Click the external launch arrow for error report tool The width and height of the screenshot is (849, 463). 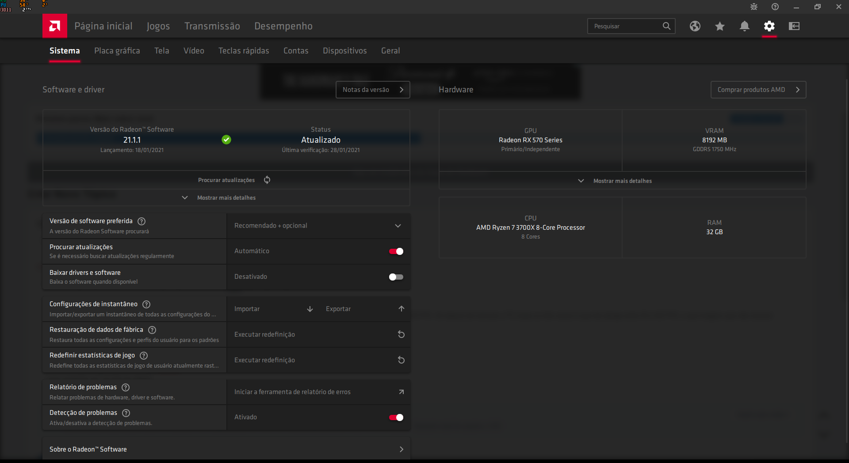click(401, 392)
